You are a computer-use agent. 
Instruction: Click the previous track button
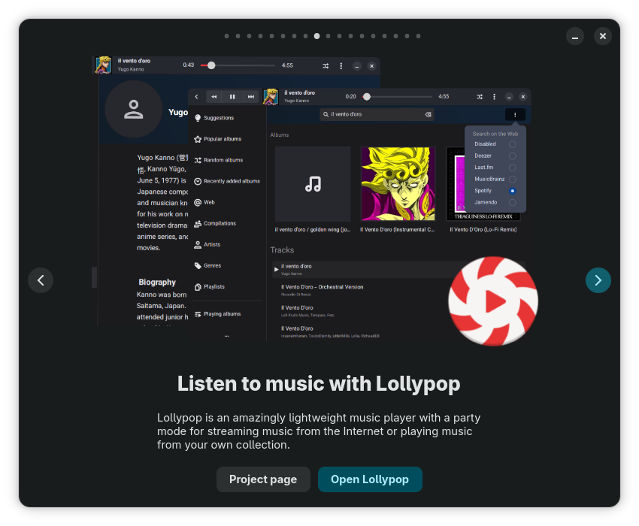[x=214, y=97]
